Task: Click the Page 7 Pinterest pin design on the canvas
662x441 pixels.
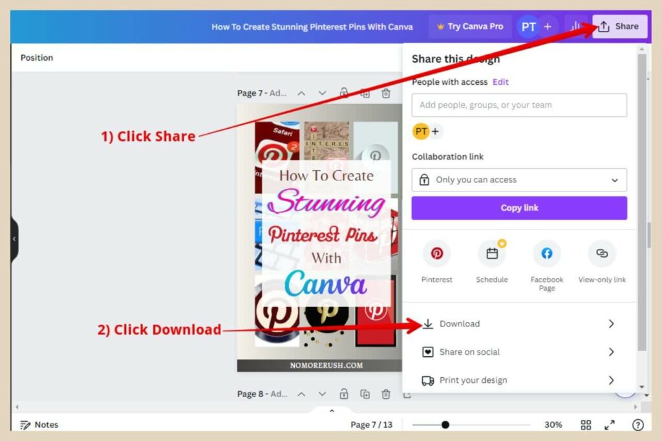Action: click(x=319, y=238)
